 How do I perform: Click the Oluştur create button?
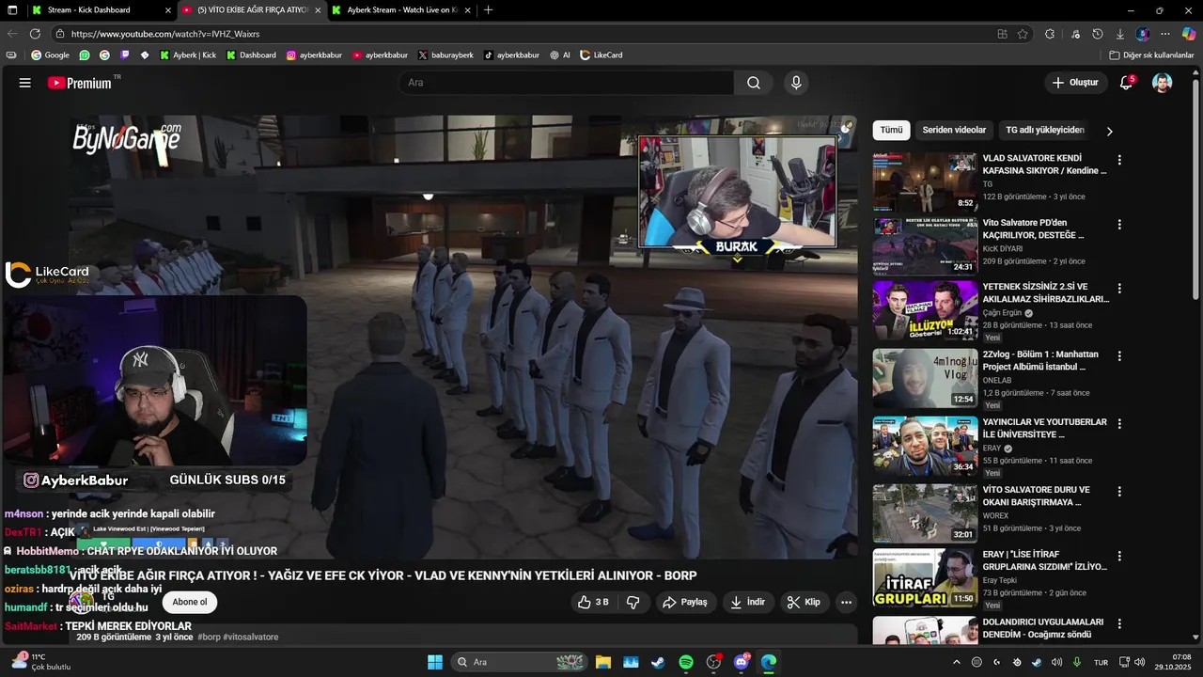tap(1075, 83)
